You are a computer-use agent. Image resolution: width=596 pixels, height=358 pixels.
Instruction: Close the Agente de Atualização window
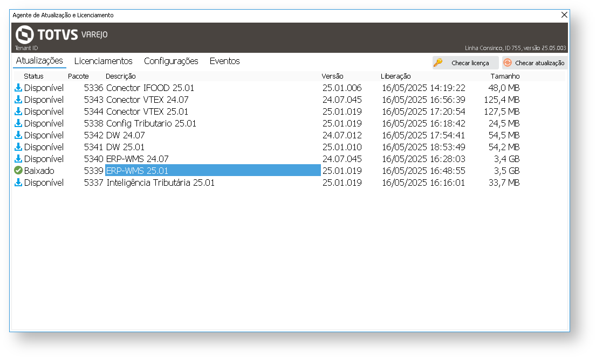point(564,15)
